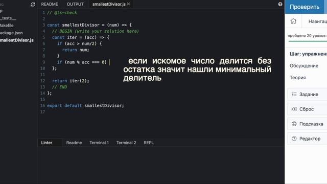
Task: Go to home via house icon
Action: [293, 21]
